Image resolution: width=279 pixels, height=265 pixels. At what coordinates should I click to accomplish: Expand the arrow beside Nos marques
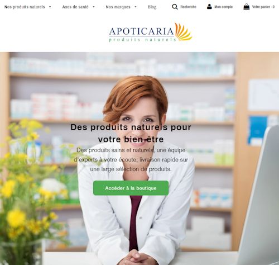[136, 7]
